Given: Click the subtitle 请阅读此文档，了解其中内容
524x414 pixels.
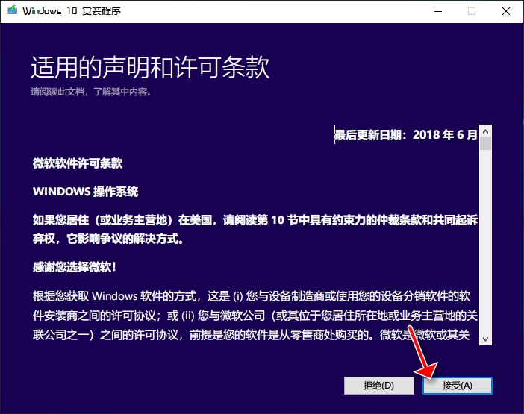Looking at the screenshot, I should (x=91, y=92).
